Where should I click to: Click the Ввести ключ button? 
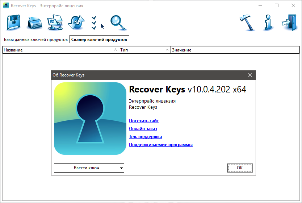point(87,168)
